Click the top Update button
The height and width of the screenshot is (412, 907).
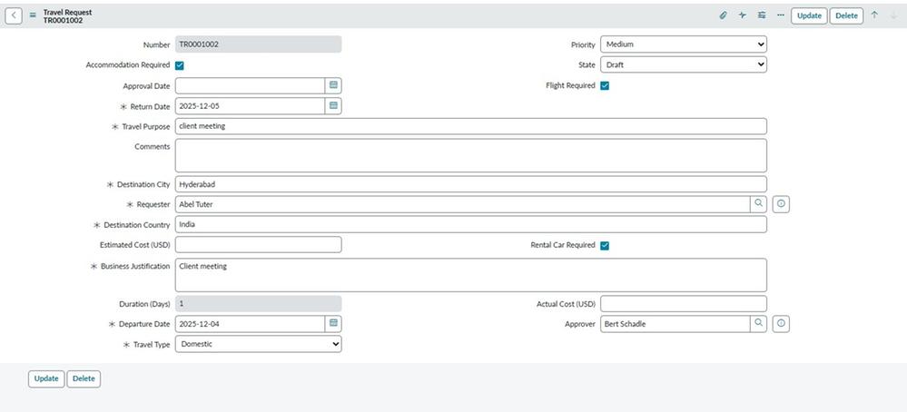[x=809, y=15]
